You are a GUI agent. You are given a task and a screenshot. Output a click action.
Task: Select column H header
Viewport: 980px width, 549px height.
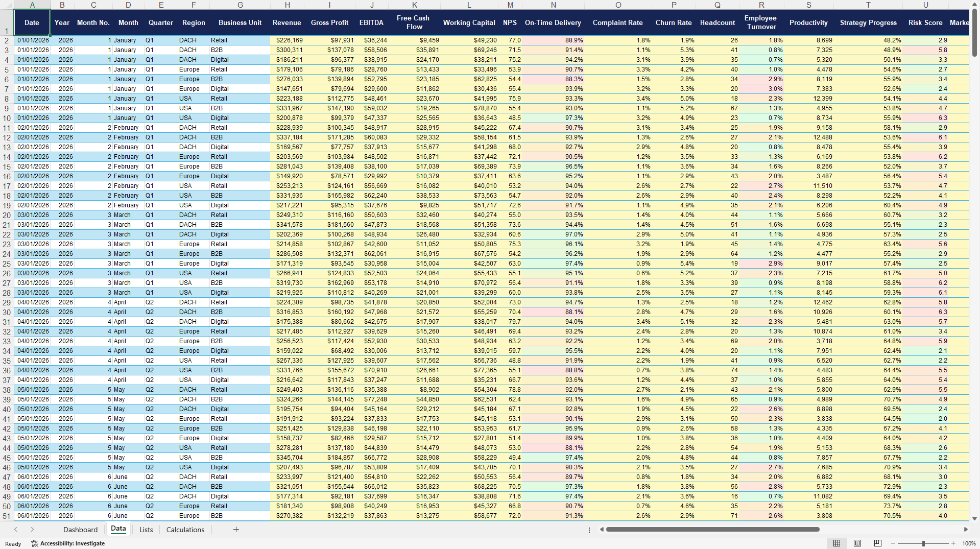288,5
